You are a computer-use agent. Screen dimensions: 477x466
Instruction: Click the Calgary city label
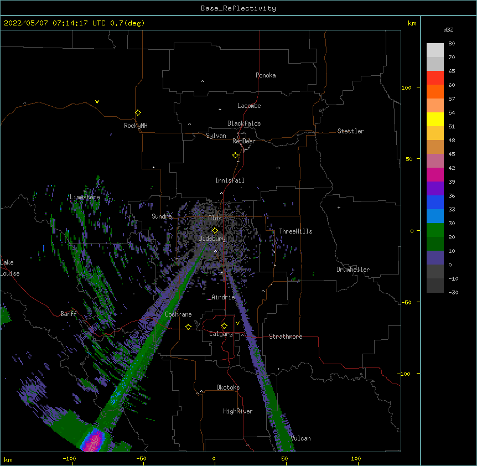(x=221, y=334)
